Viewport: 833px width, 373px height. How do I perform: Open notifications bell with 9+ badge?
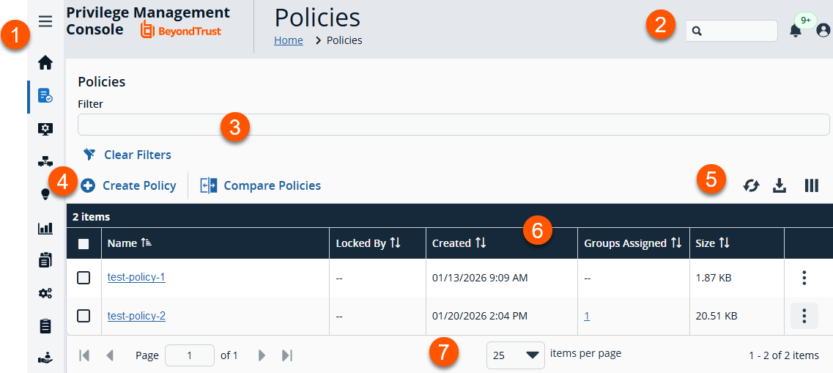pyautogui.click(x=796, y=31)
